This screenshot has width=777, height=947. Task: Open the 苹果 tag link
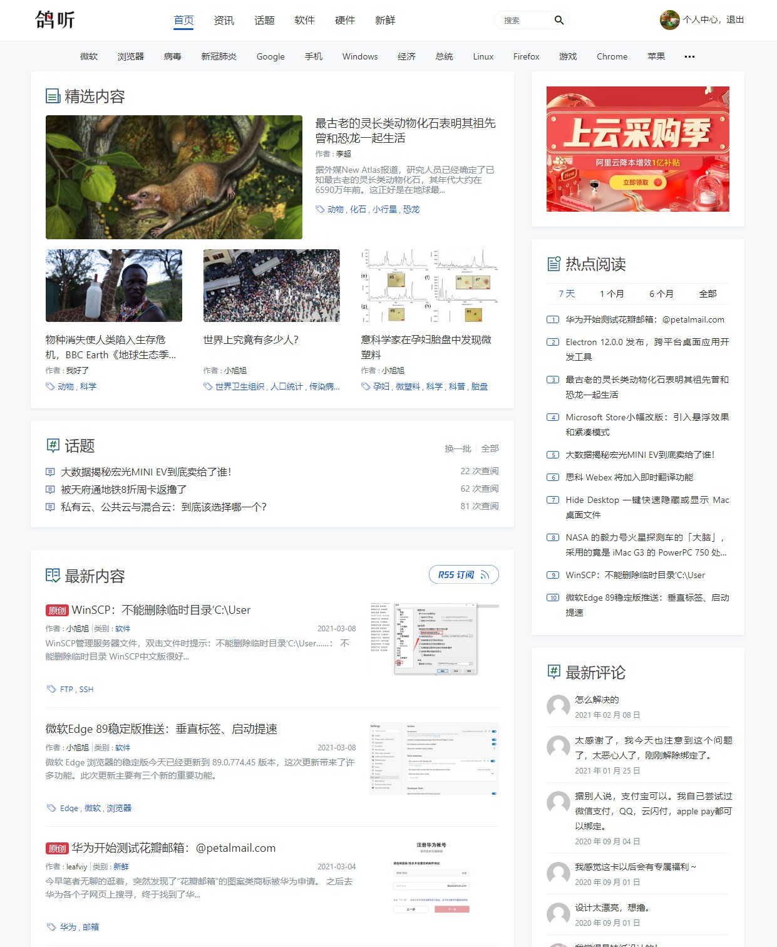click(656, 56)
